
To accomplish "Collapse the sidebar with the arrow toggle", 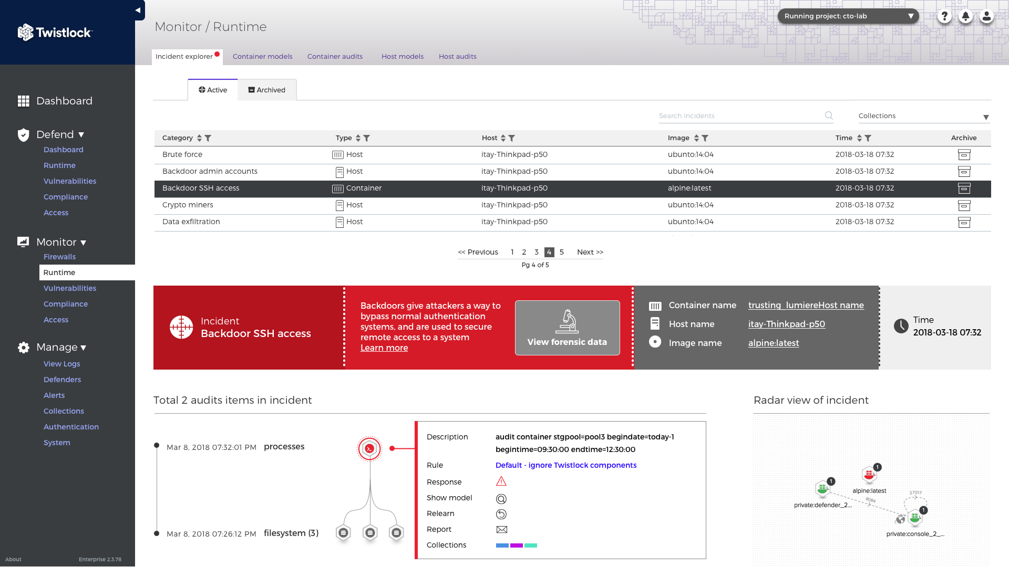I will tap(138, 10).
